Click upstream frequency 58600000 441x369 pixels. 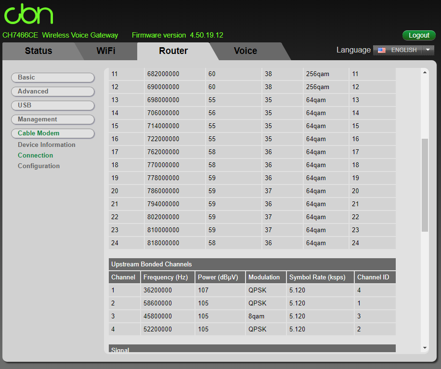click(x=157, y=303)
